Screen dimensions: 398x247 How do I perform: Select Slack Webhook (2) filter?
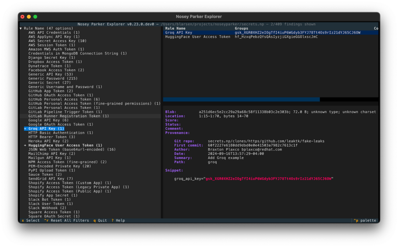click(47, 208)
